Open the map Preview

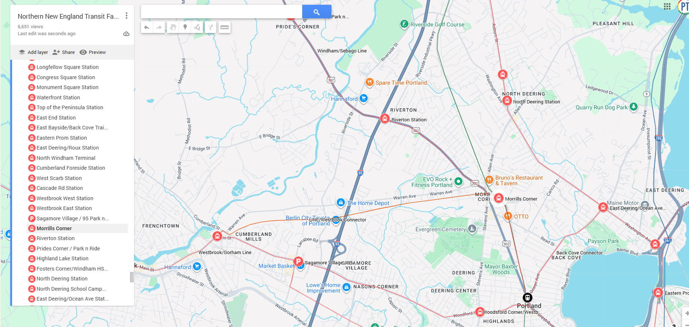93,52
